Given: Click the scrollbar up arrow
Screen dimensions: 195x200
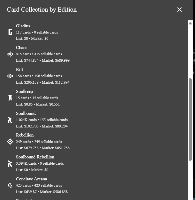Looking at the screenshot, I should (190, 23).
